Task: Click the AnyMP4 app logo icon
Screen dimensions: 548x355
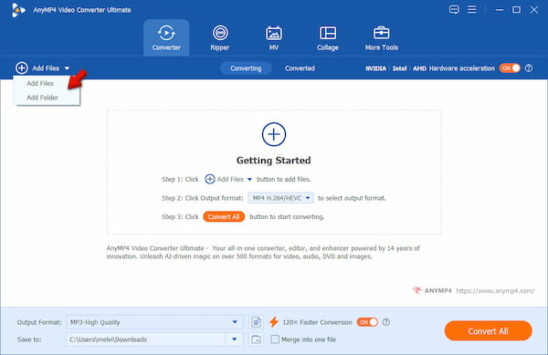Action: [18, 10]
